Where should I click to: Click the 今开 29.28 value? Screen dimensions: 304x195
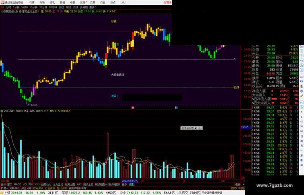[x=271, y=58]
